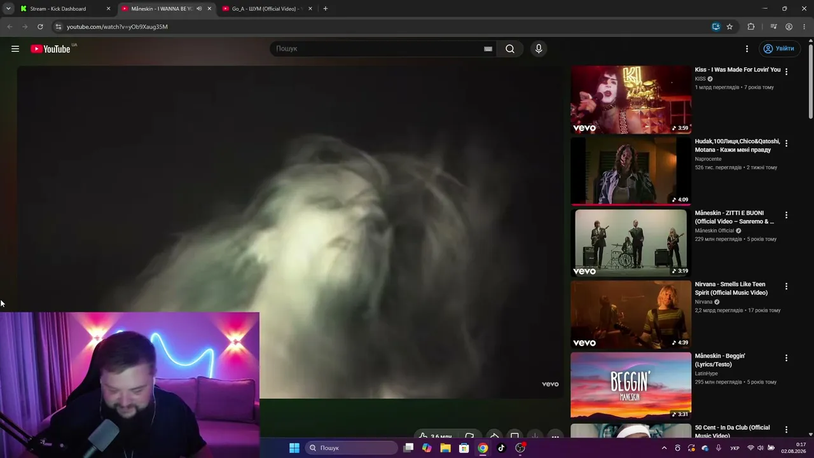
Task: Visit the Naprocente channel name
Action: (x=708, y=159)
